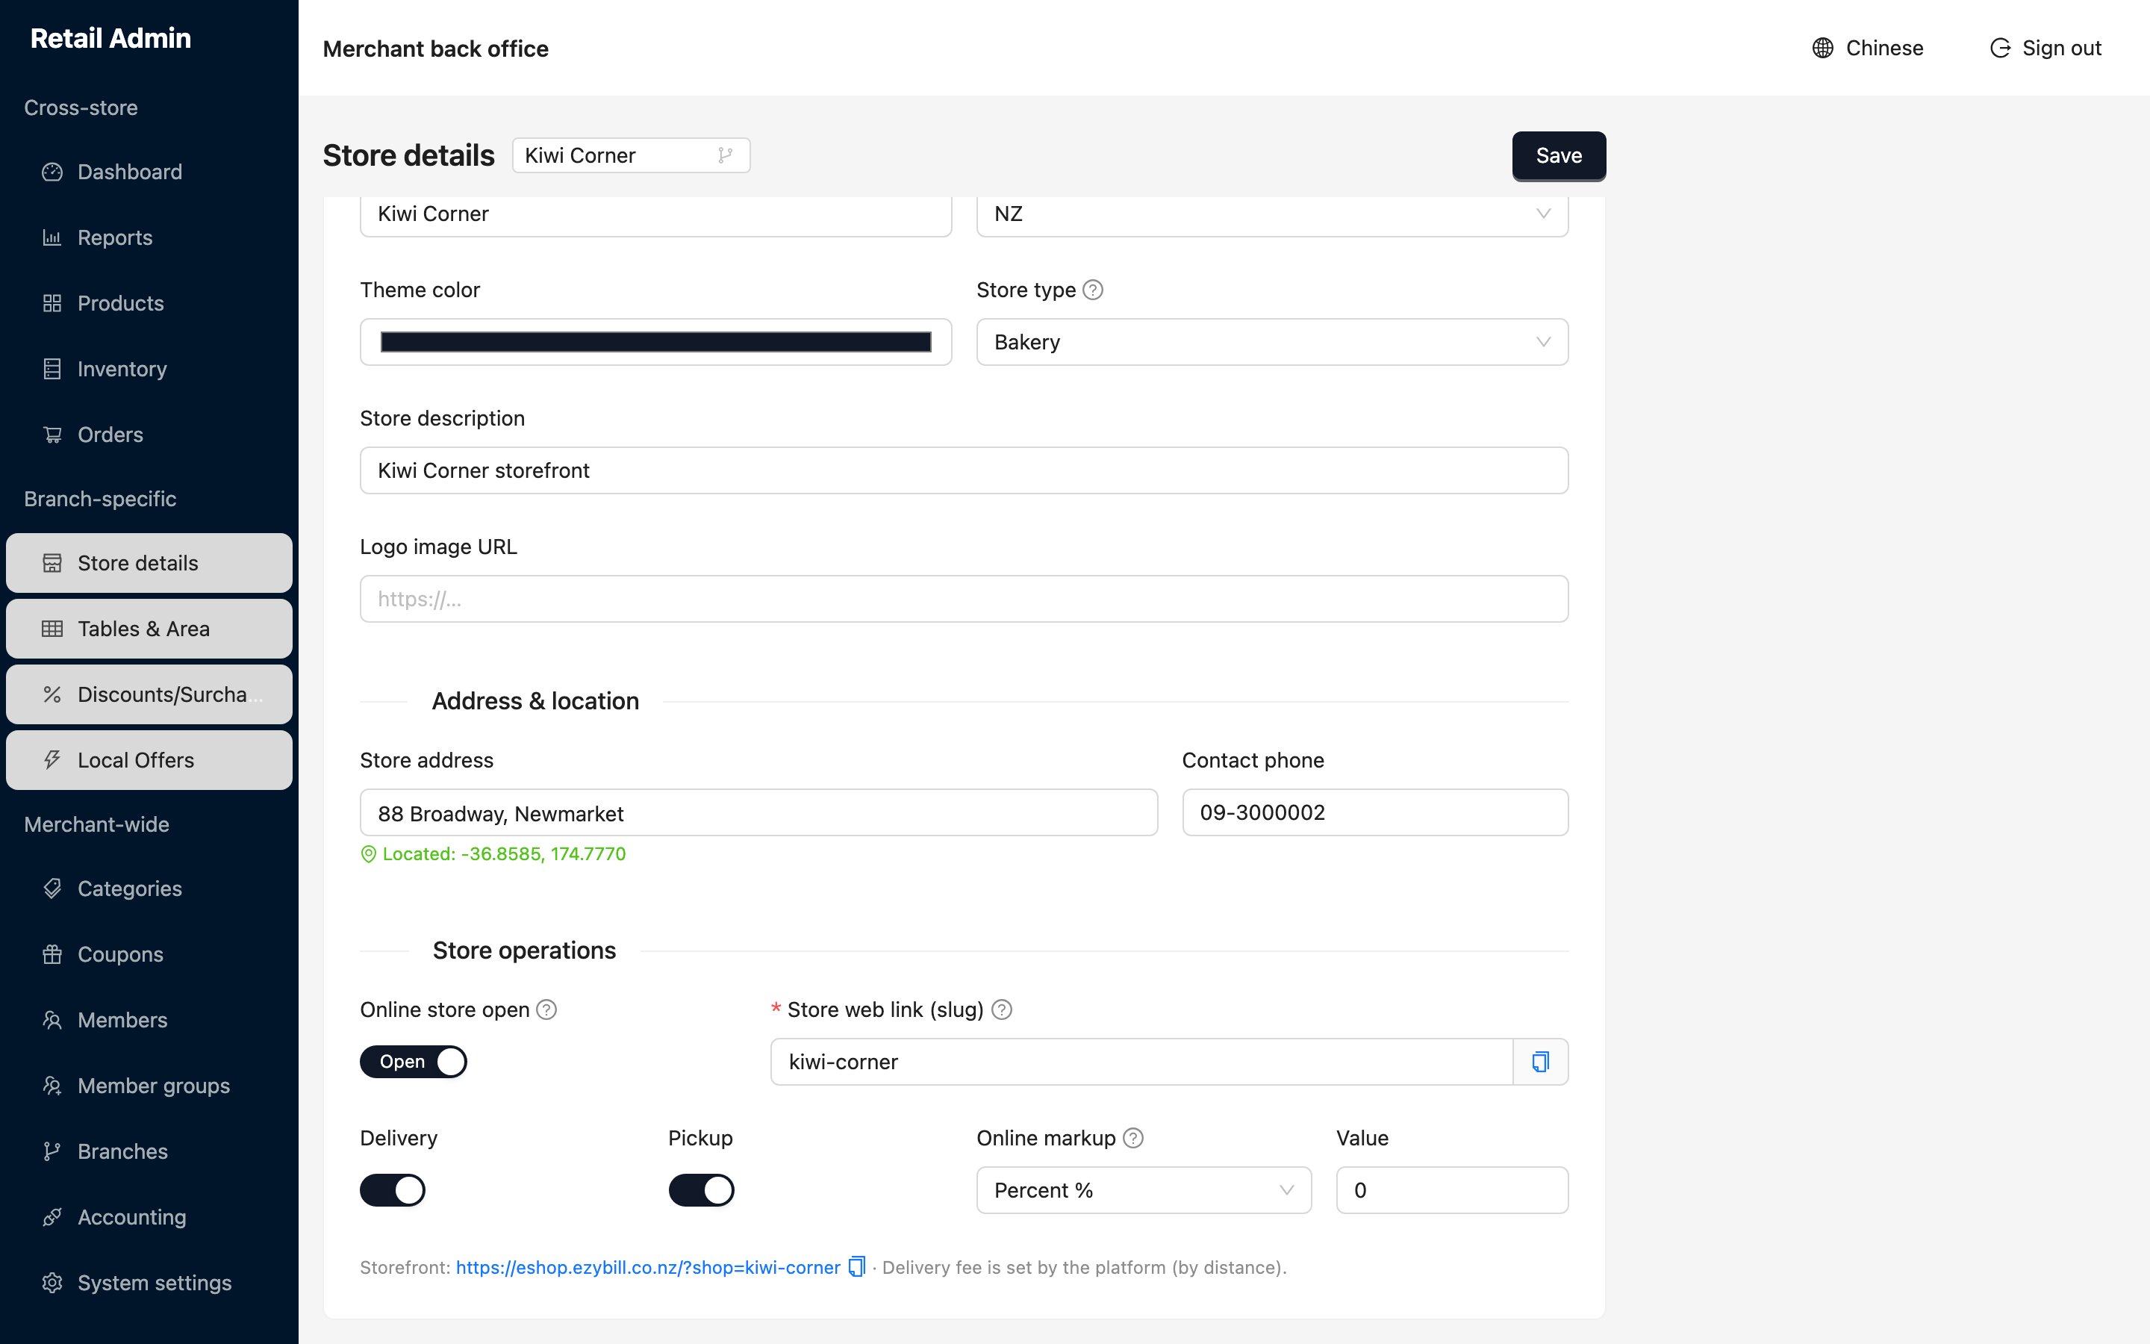This screenshot has height=1344, width=2150.
Task: Click the Discounts percent icon
Action: point(52,694)
